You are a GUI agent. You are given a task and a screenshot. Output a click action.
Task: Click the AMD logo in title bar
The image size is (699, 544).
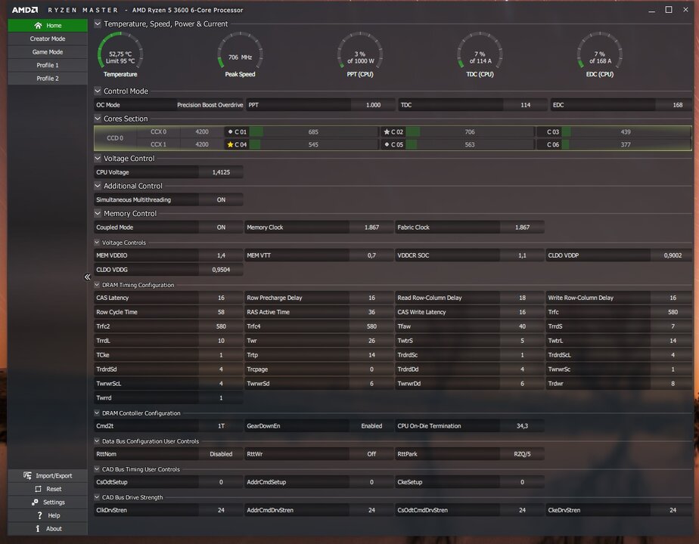pyautogui.click(x=24, y=10)
